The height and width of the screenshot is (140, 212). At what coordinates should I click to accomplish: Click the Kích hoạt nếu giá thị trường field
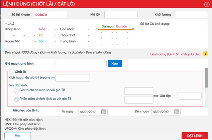73,78
